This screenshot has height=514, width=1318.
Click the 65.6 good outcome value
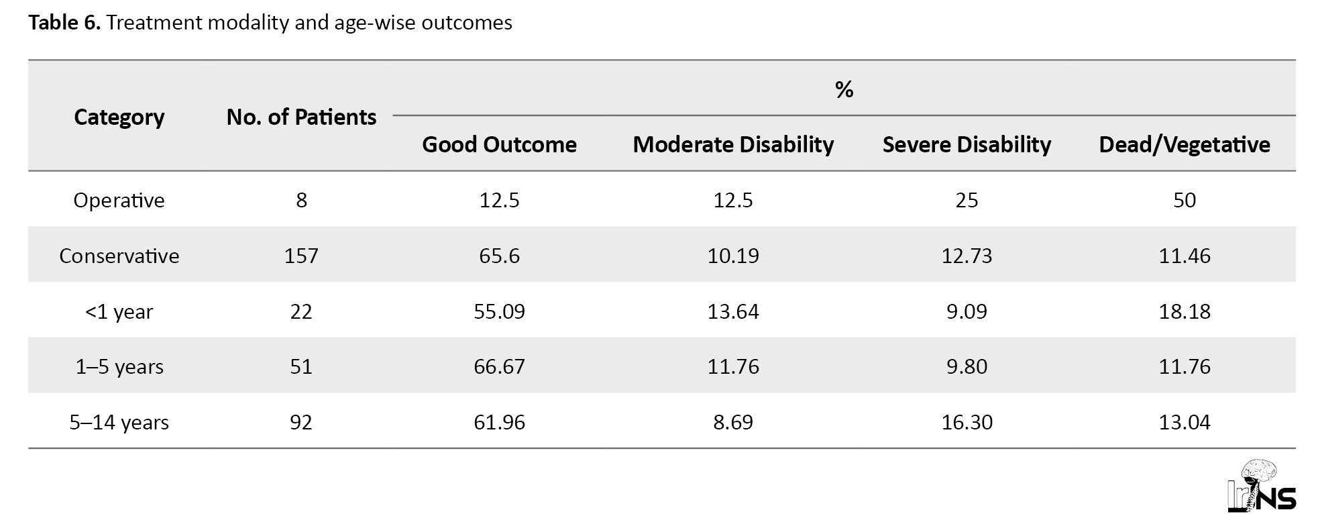pyautogui.click(x=499, y=256)
